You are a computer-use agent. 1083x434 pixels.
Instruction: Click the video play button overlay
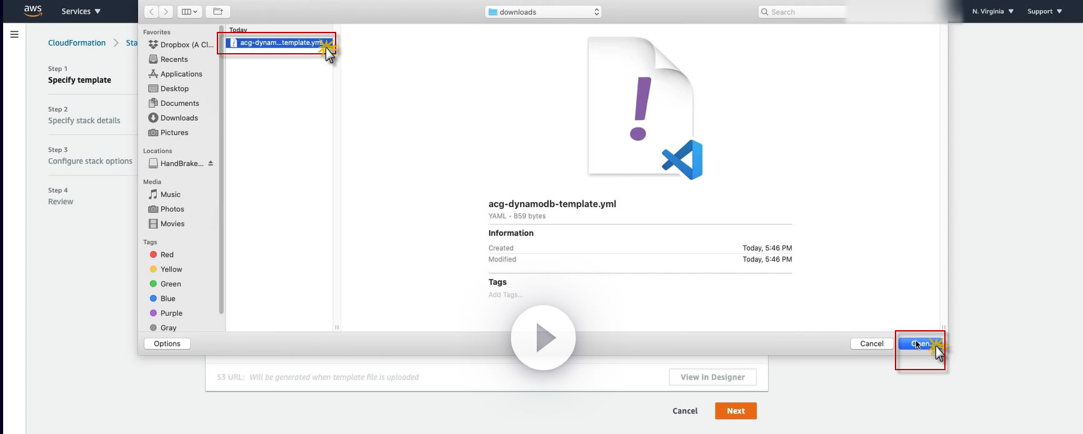[543, 338]
